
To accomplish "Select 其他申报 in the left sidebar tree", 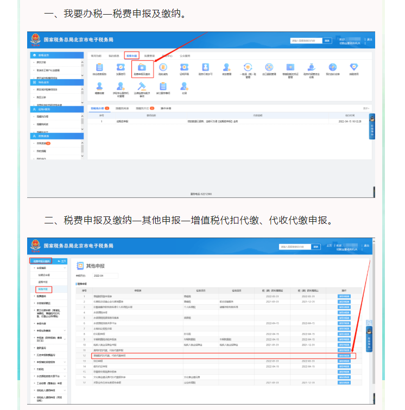I will 43,289.
